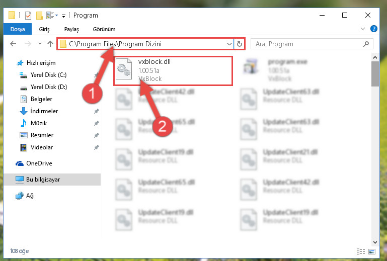Click in the Ara: Program search field

coord(308,44)
